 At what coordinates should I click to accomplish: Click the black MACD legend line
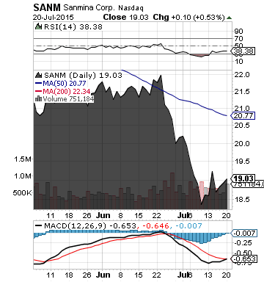pos(39,225)
